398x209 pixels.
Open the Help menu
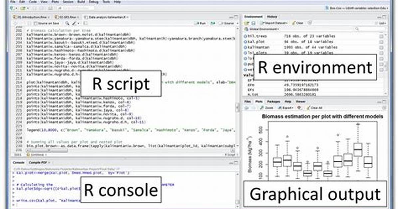[x=117, y=2]
